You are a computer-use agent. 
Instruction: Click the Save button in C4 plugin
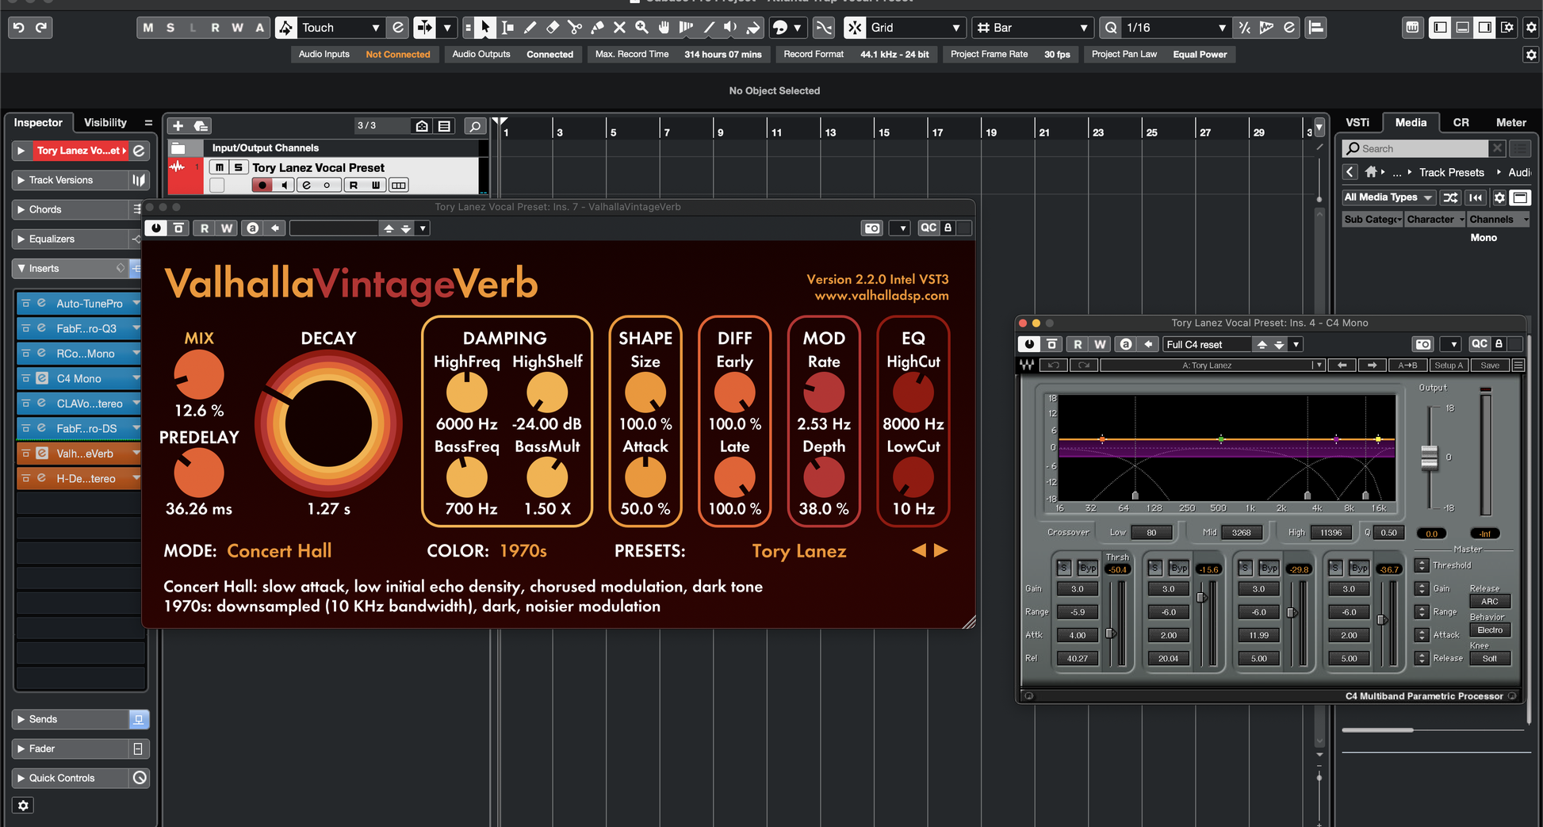1489,366
